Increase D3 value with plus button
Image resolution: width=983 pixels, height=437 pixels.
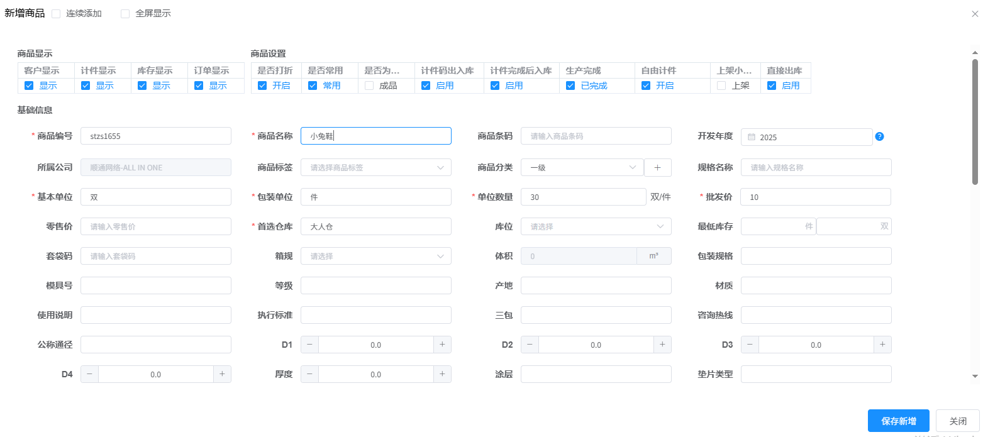point(882,345)
